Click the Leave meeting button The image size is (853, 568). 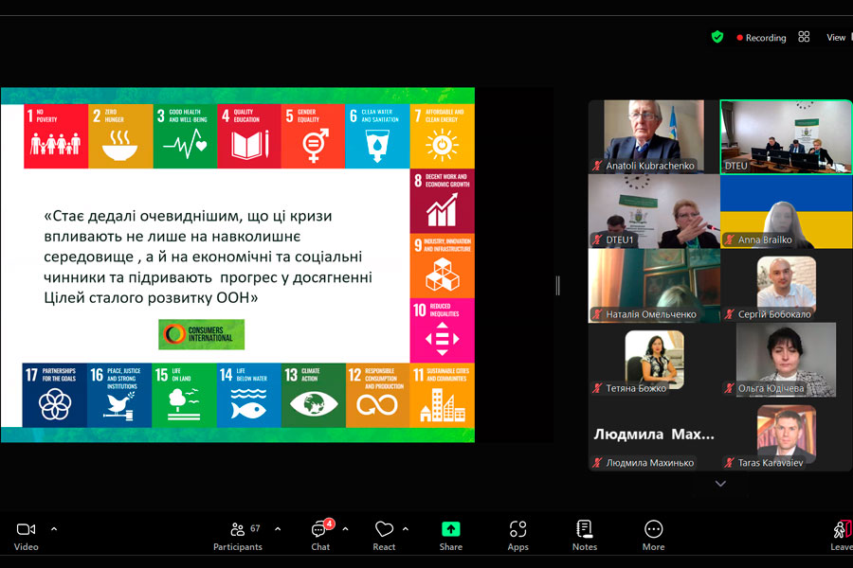tap(843, 536)
